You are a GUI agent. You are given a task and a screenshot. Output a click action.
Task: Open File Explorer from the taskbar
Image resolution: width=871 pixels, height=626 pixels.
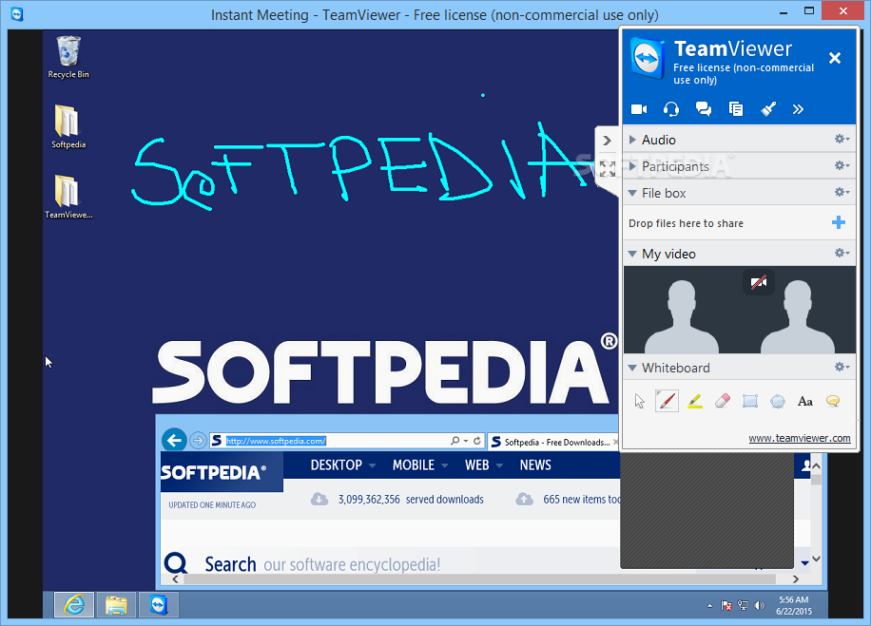tap(116, 605)
